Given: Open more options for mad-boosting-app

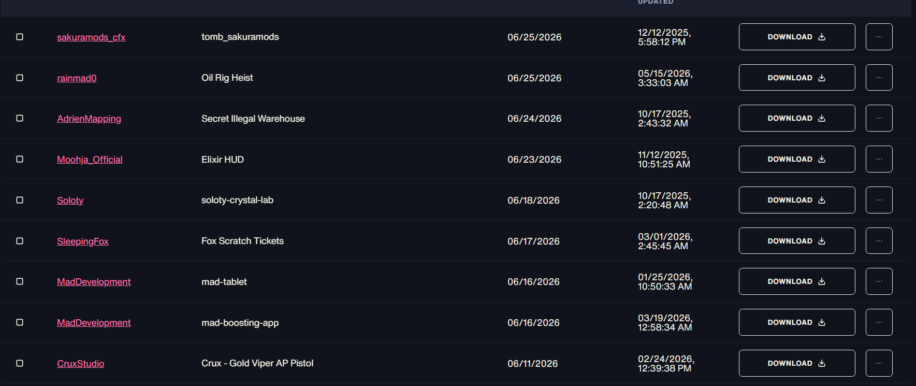Looking at the screenshot, I should 879,322.
